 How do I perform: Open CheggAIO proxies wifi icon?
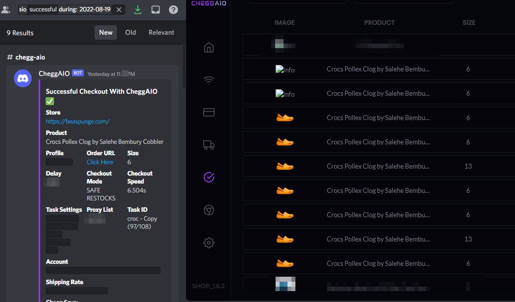pyautogui.click(x=209, y=80)
